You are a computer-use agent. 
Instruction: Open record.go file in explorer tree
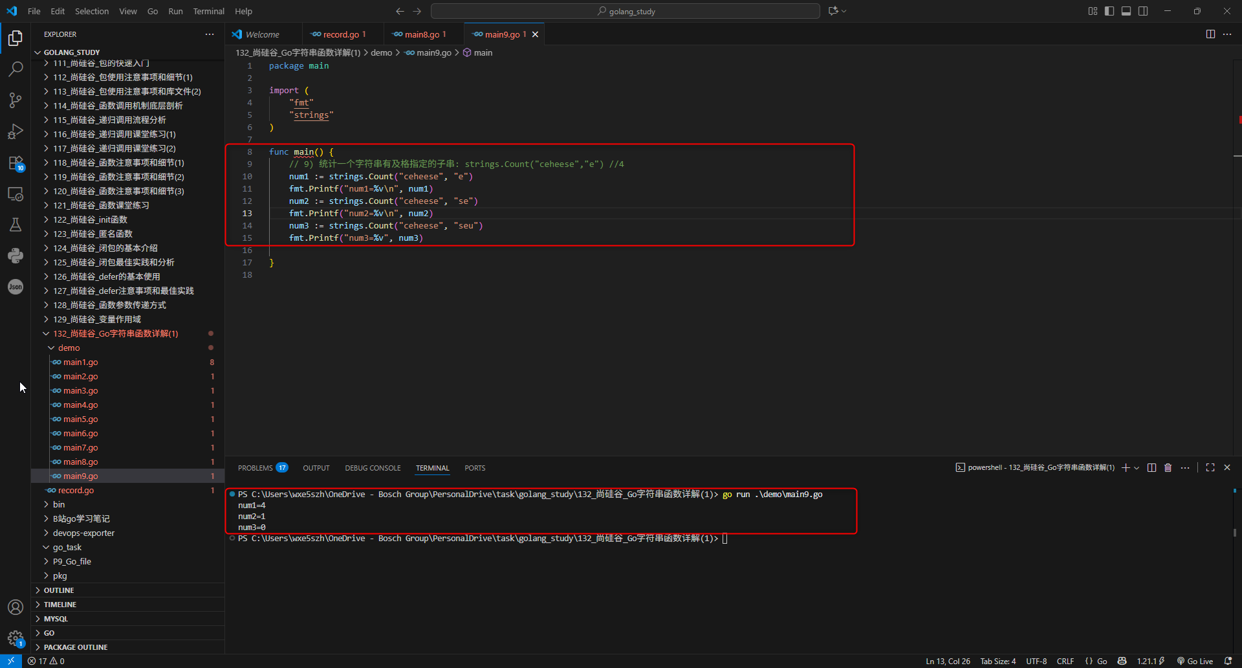click(x=128, y=490)
